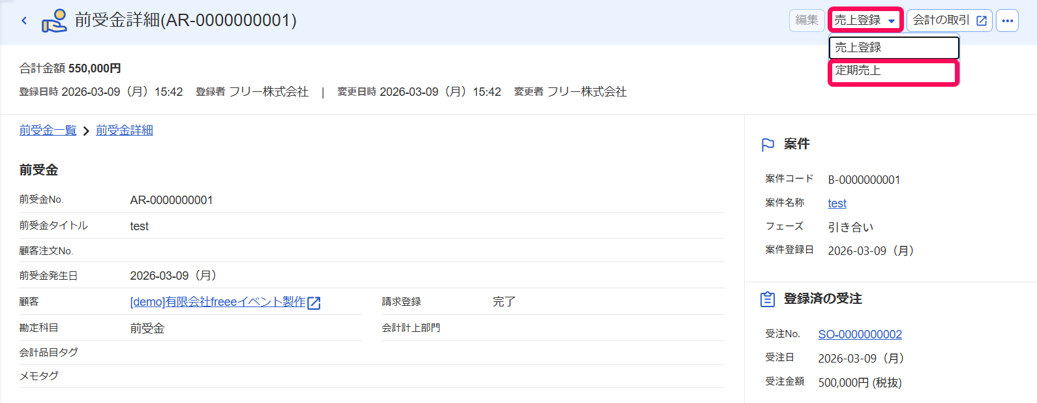Viewport: 1037px width, 403px height.
Task: Open order SO-0000000002 link
Action: (860, 335)
